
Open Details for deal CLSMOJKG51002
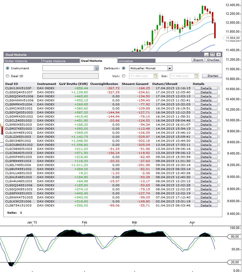[206, 108]
